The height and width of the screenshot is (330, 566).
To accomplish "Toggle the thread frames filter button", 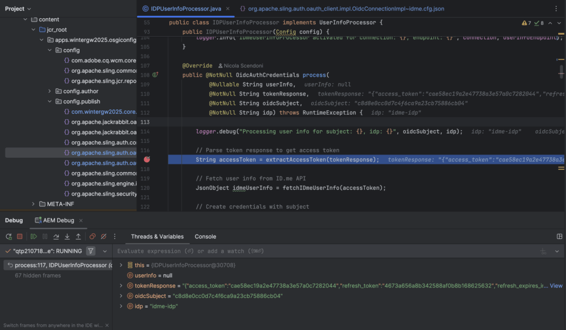I will pyautogui.click(x=91, y=251).
